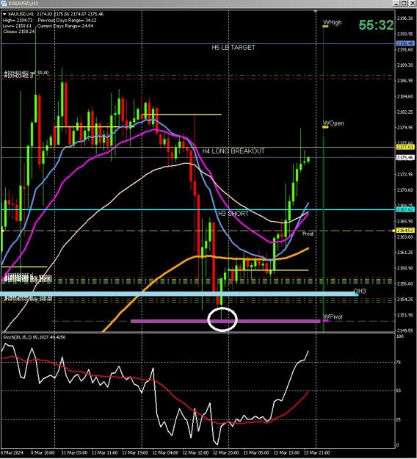Screen dimensions: 417x459
Task: Click the XAUUSD,H1 window icon in title bar
Action: tap(4, 3)
